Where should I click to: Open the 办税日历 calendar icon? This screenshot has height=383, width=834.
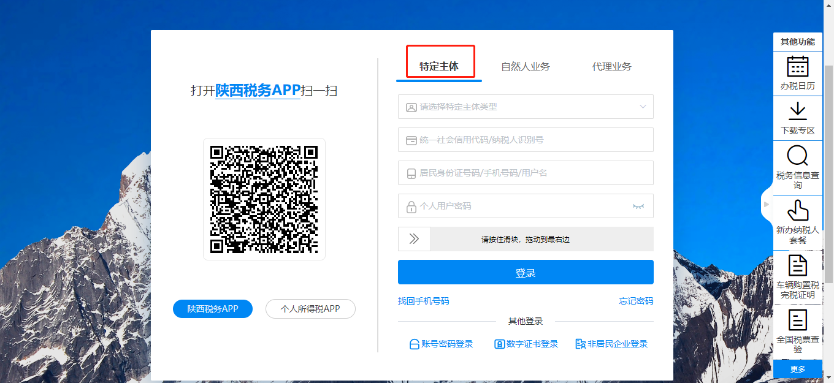pyautogui.click(x=797, y=66)
